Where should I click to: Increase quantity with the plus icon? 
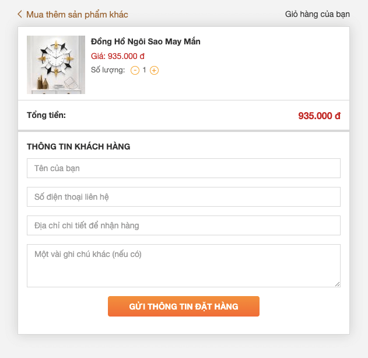(154, 70)
